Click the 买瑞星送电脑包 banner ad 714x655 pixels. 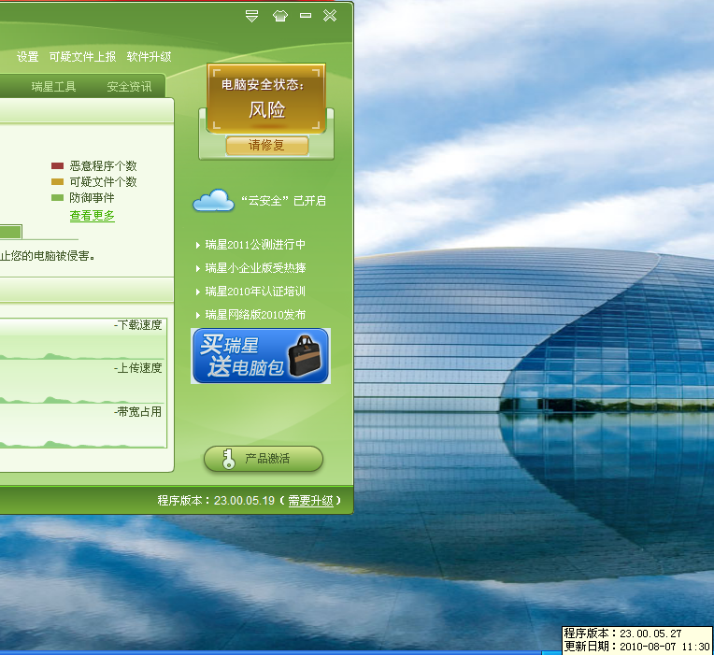261,356
